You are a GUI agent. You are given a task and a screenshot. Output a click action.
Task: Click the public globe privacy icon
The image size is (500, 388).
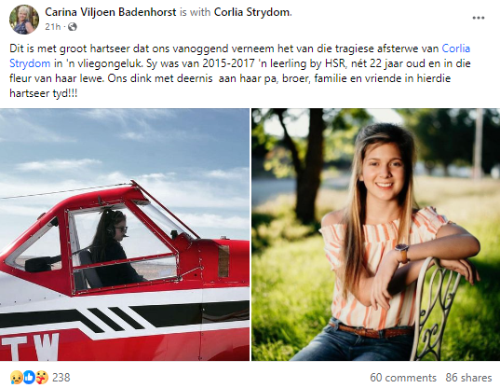pos(73,27)
